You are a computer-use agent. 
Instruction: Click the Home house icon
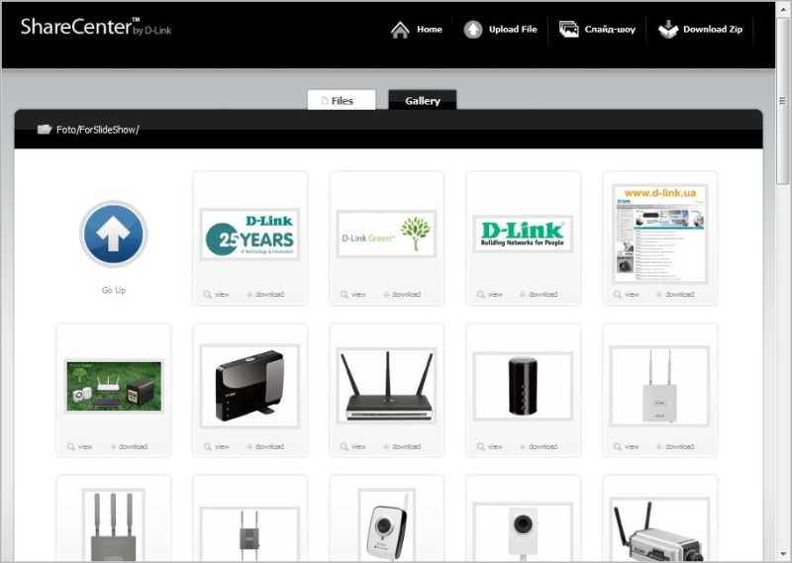(400, 30)
